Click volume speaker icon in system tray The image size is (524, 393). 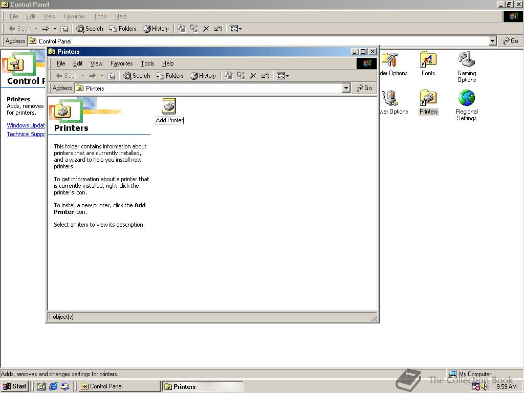pyautogui.click(x=485, y=387)
